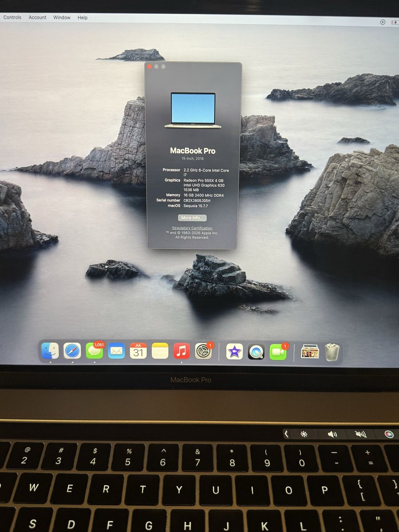399x532 pixels.
Task: Open the Account menu
Action: 38,17
